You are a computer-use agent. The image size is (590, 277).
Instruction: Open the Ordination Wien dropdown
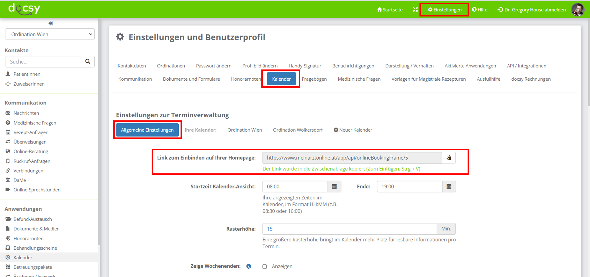point(50,34)
